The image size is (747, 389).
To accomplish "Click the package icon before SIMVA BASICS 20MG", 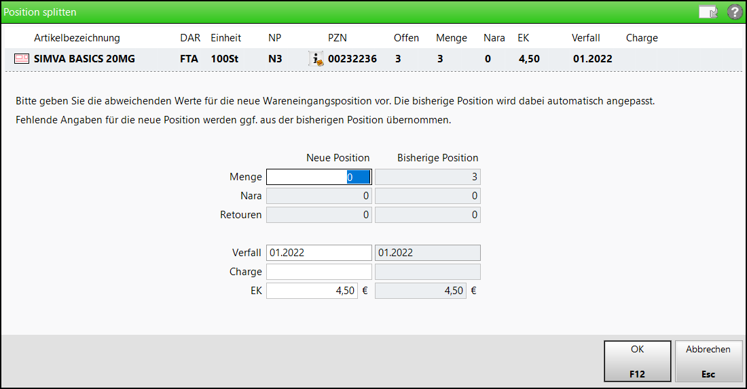I will pos(21,59).
